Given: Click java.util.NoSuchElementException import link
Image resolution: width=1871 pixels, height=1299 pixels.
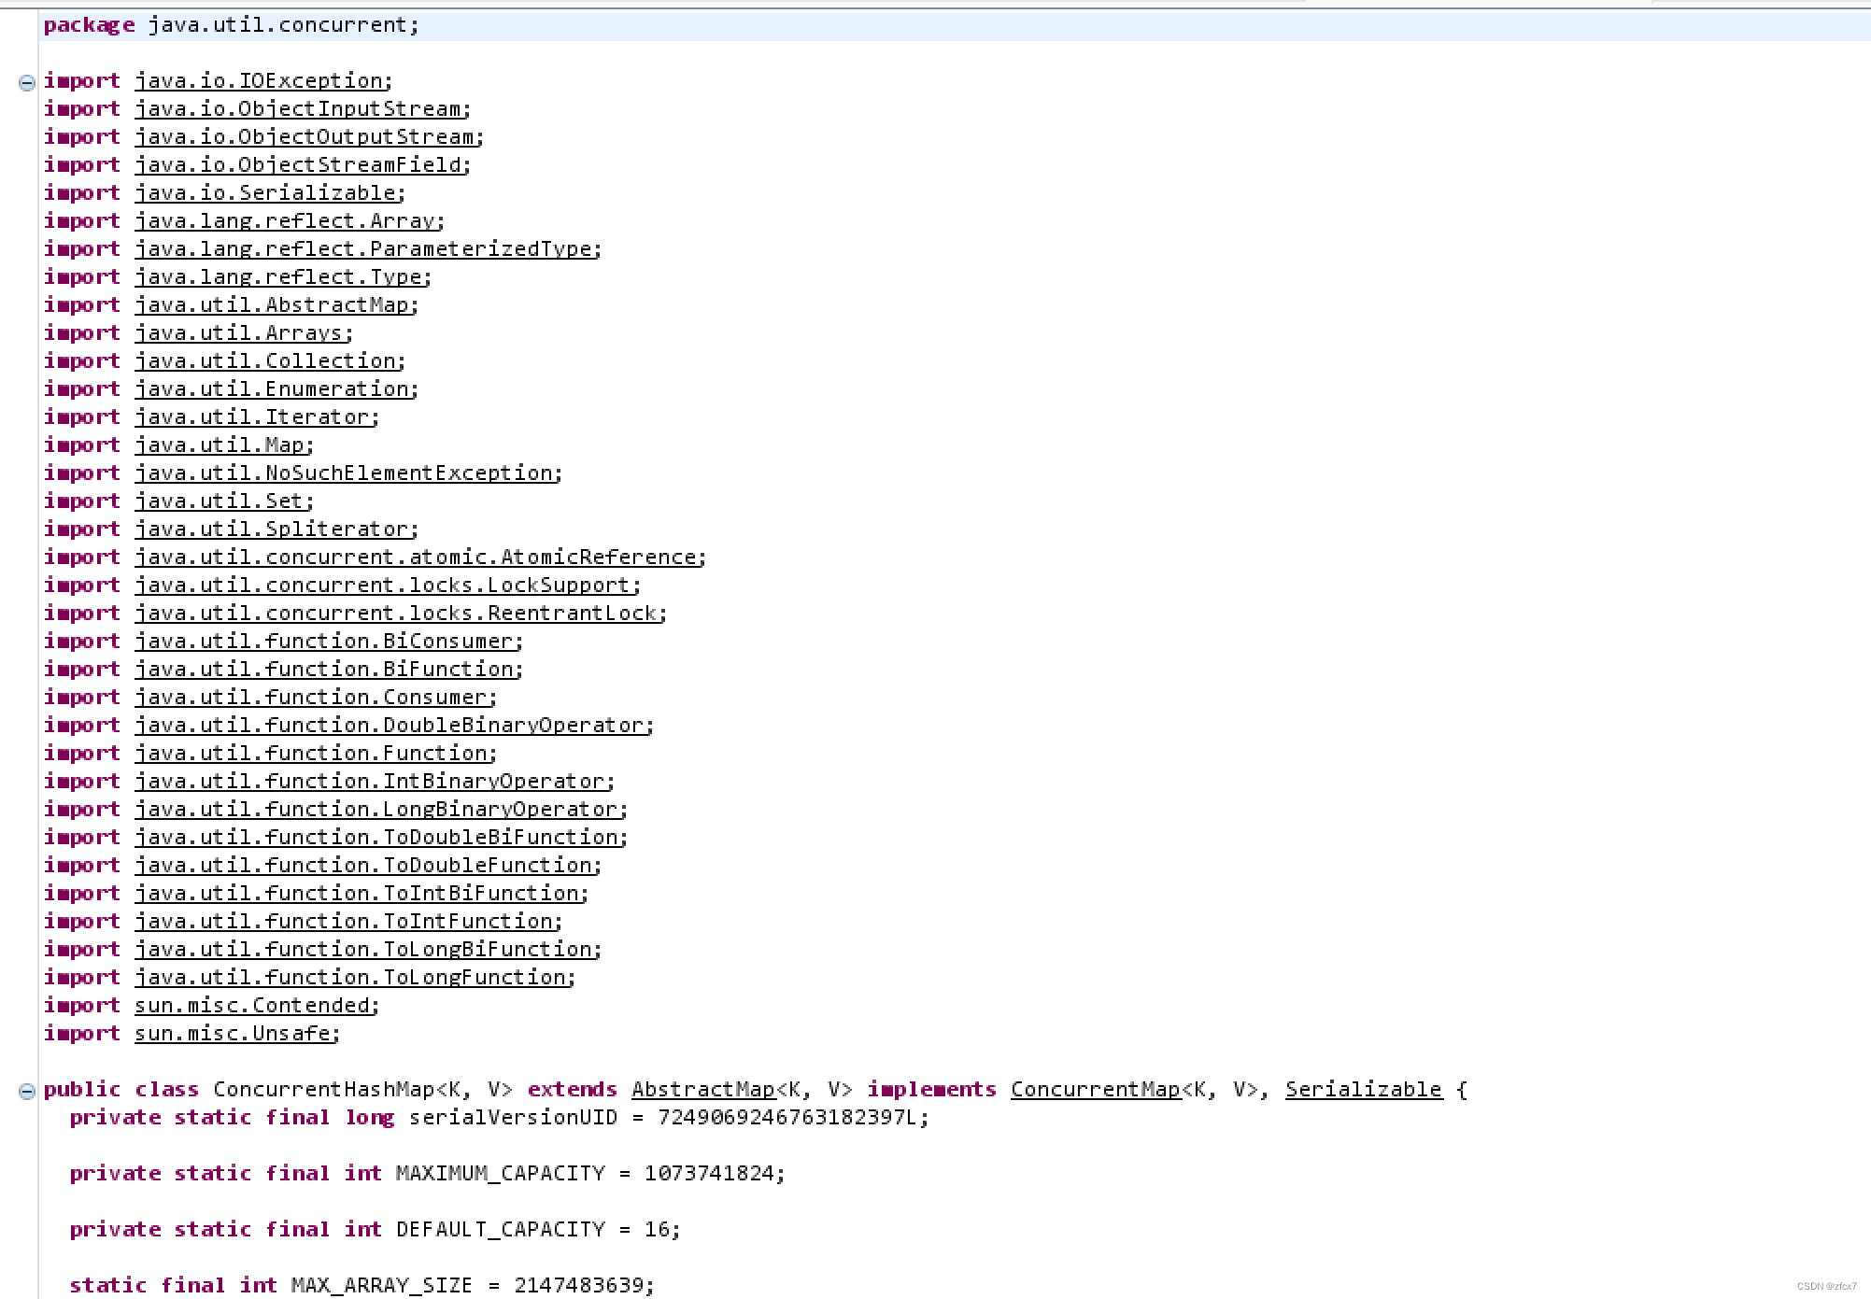Looking at the screenshot, I should [x=344, y=473].
